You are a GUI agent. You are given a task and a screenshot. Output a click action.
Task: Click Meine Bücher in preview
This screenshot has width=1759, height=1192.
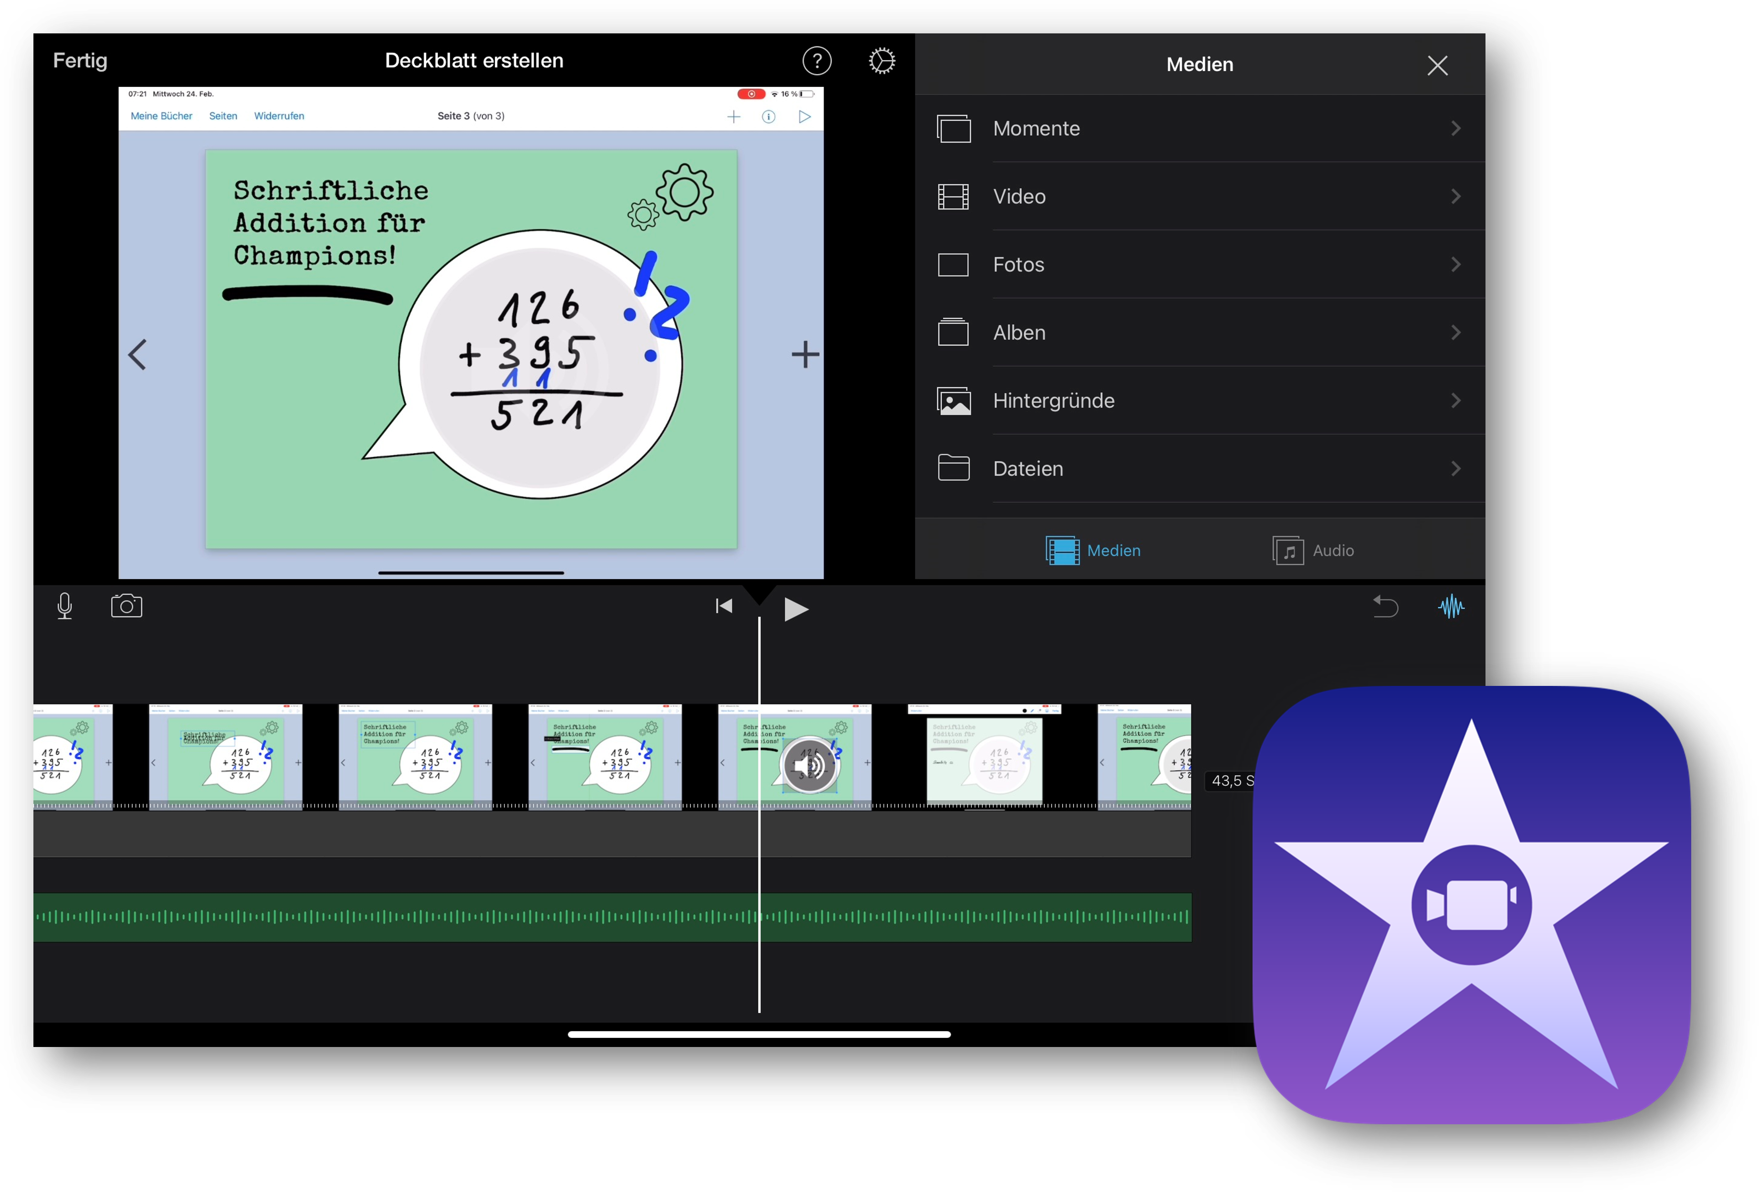161,116
